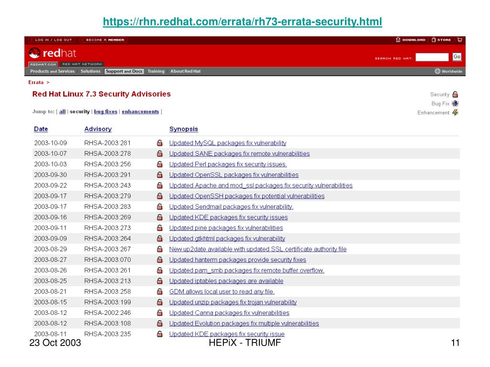490x367 pixels.
Task: Click advisory ID RHSA-2003:235
Action: 108,334
